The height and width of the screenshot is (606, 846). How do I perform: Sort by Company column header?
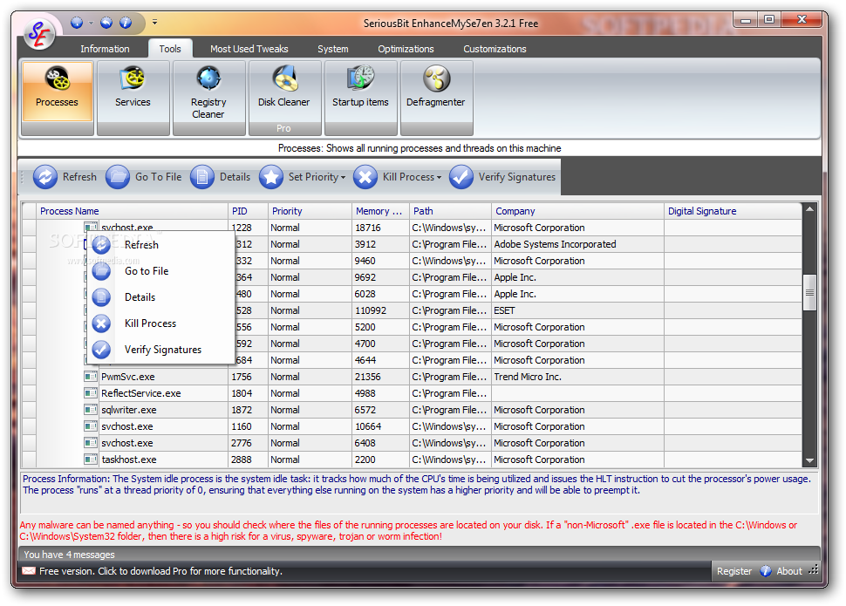click(x=578, y=211)
